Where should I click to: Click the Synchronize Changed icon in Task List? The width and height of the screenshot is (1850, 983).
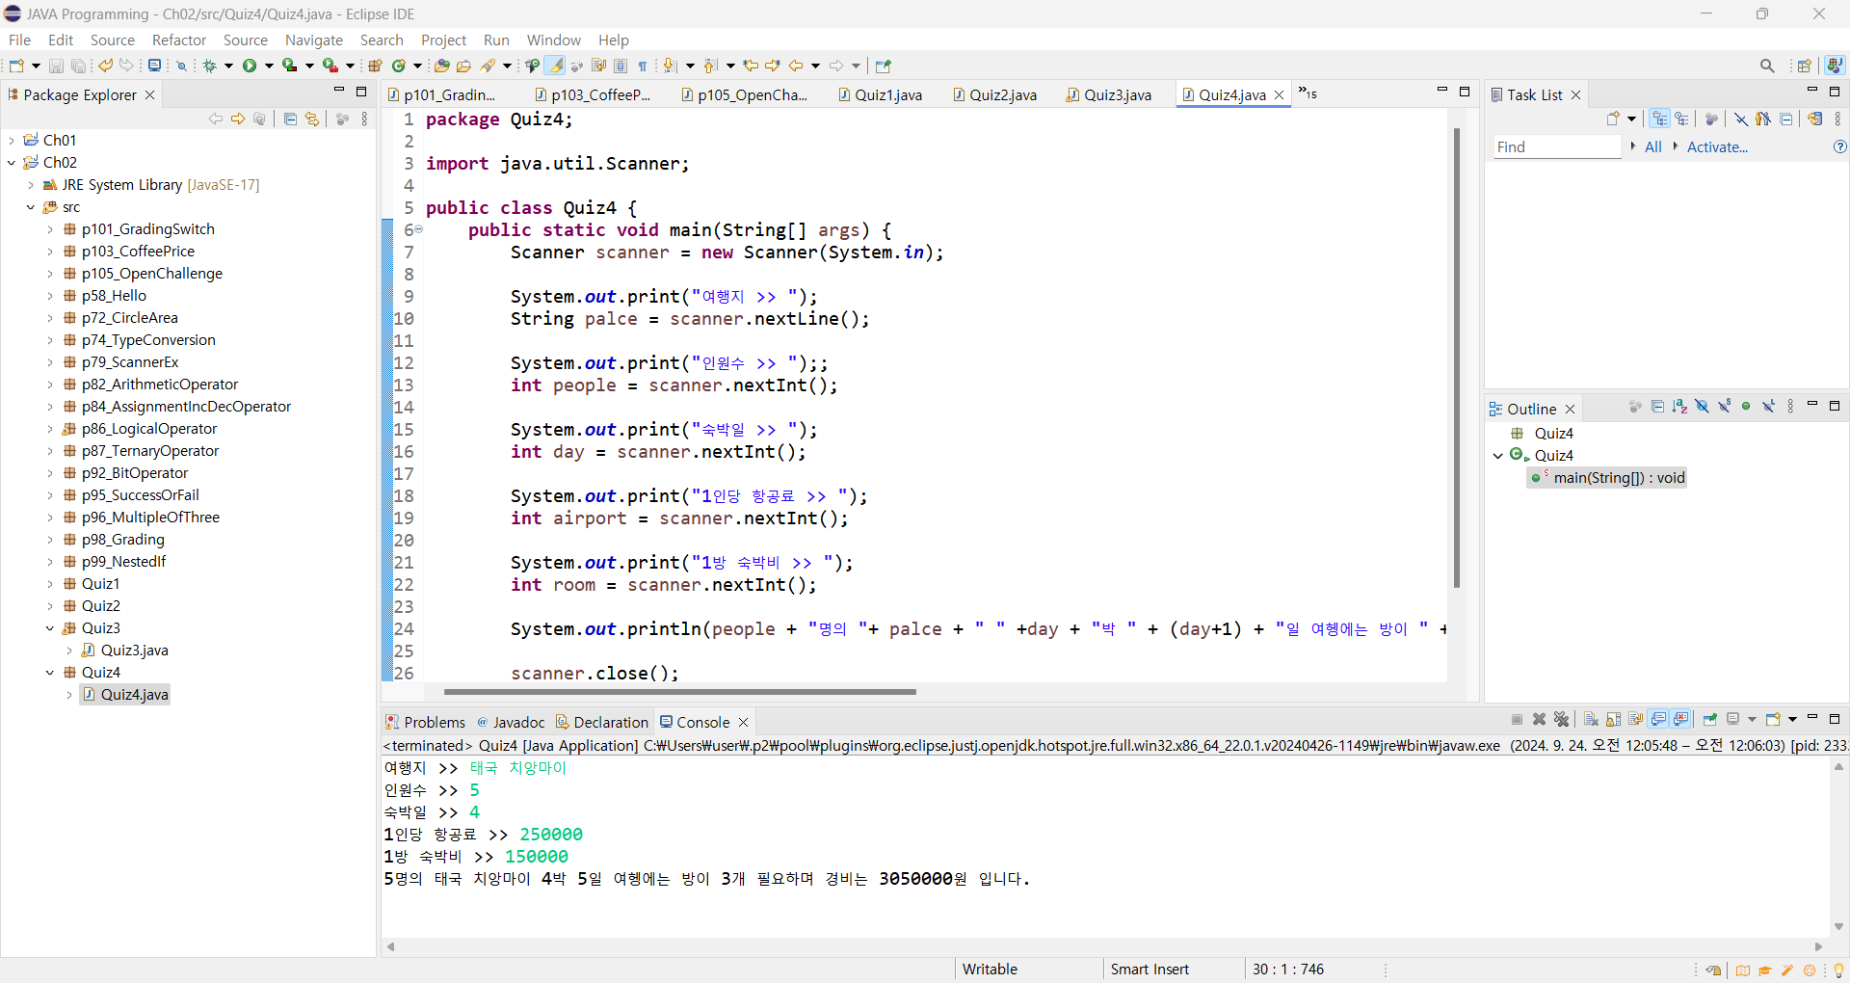point(1815,119)
